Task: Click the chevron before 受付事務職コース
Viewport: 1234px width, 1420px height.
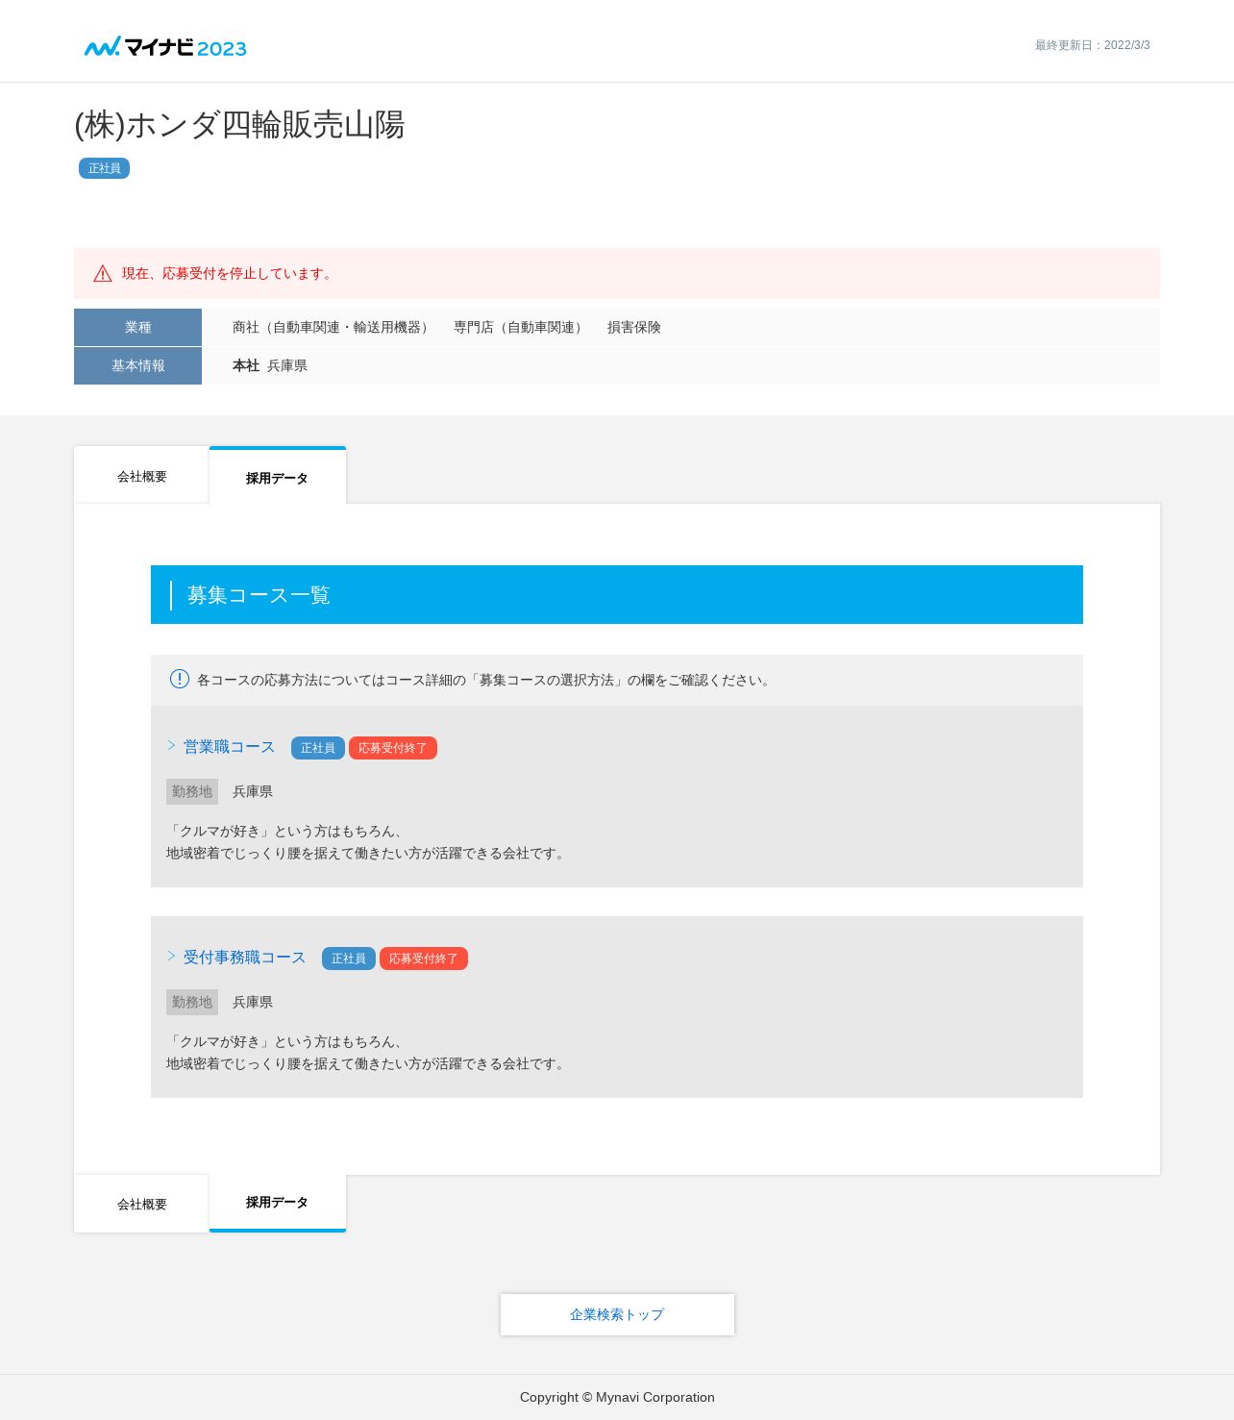Action: click(x=171, y=957)
